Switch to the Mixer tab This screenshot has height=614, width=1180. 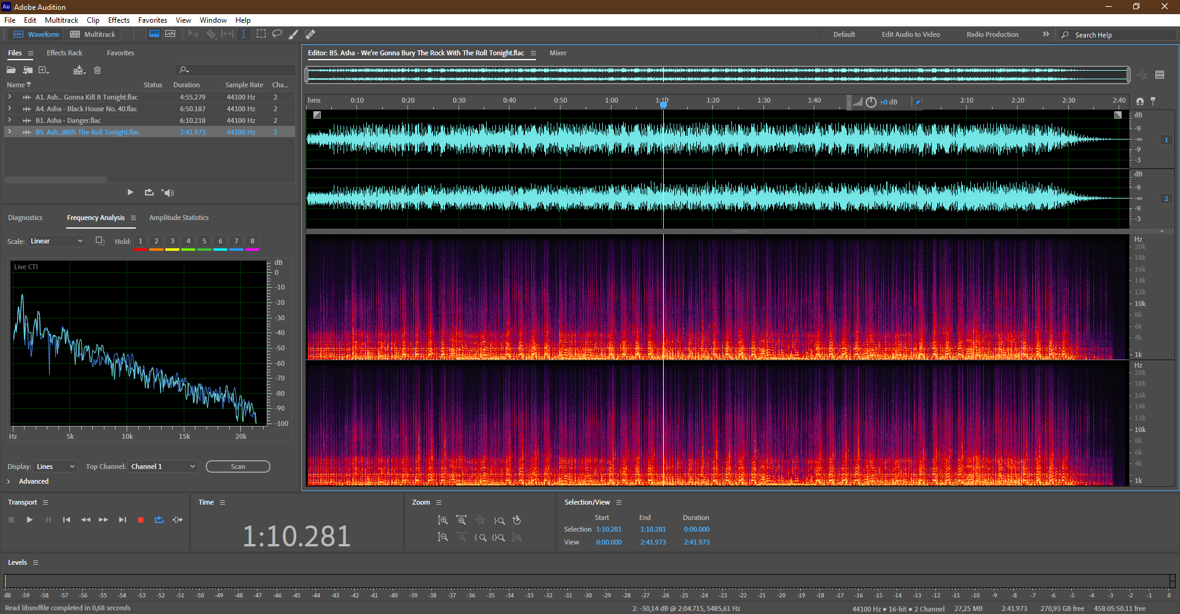tap(558, 53)
